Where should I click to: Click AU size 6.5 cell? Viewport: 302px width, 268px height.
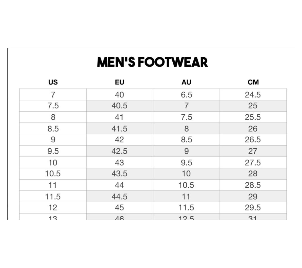[x=186, y=95]
